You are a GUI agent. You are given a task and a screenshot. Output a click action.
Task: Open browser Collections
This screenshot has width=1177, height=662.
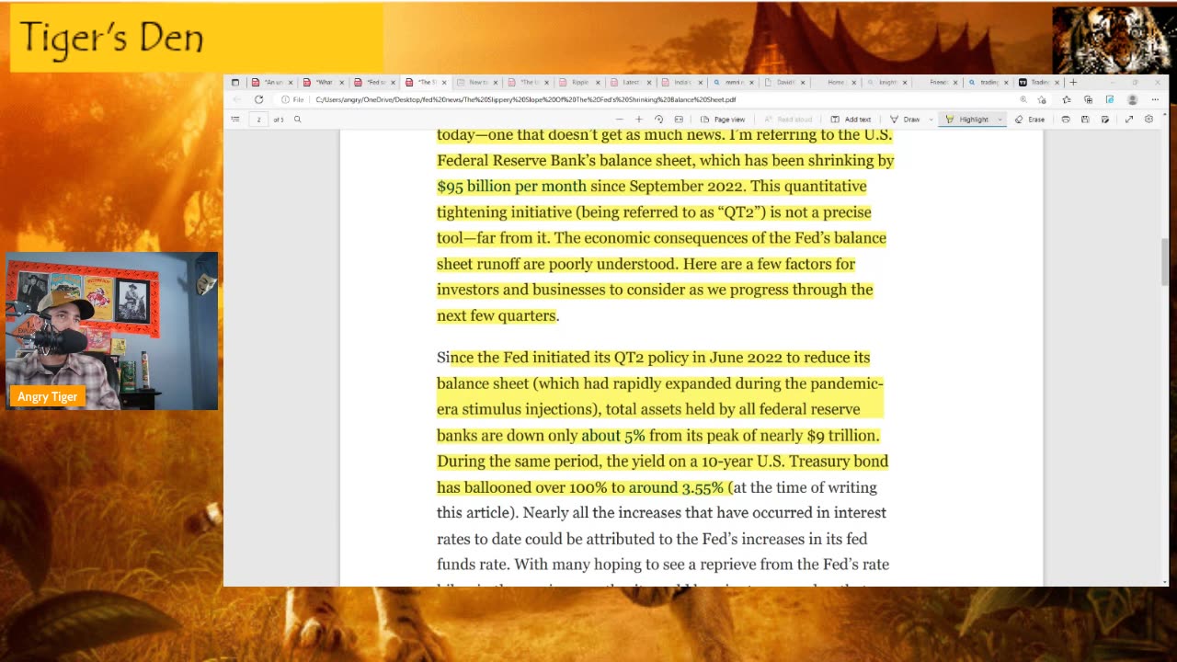[1088, 99]
